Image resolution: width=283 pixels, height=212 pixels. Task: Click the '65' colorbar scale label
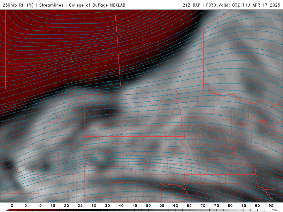(189, 206)
